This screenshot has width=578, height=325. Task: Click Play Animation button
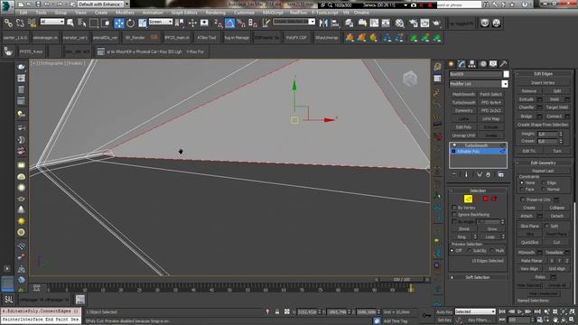(520, 311)
